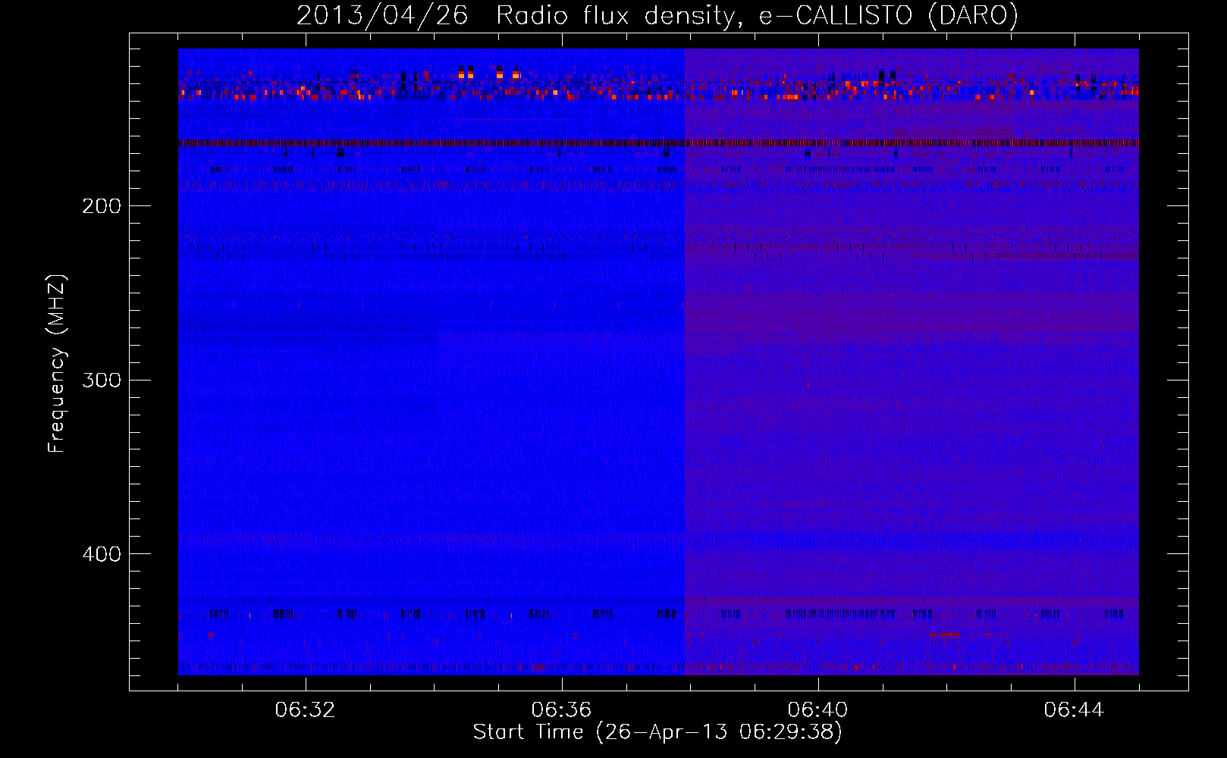Click the plot title '2013/04/26 Radio flux density, e-CALLISTO (DARO)'

click(657, 16)
